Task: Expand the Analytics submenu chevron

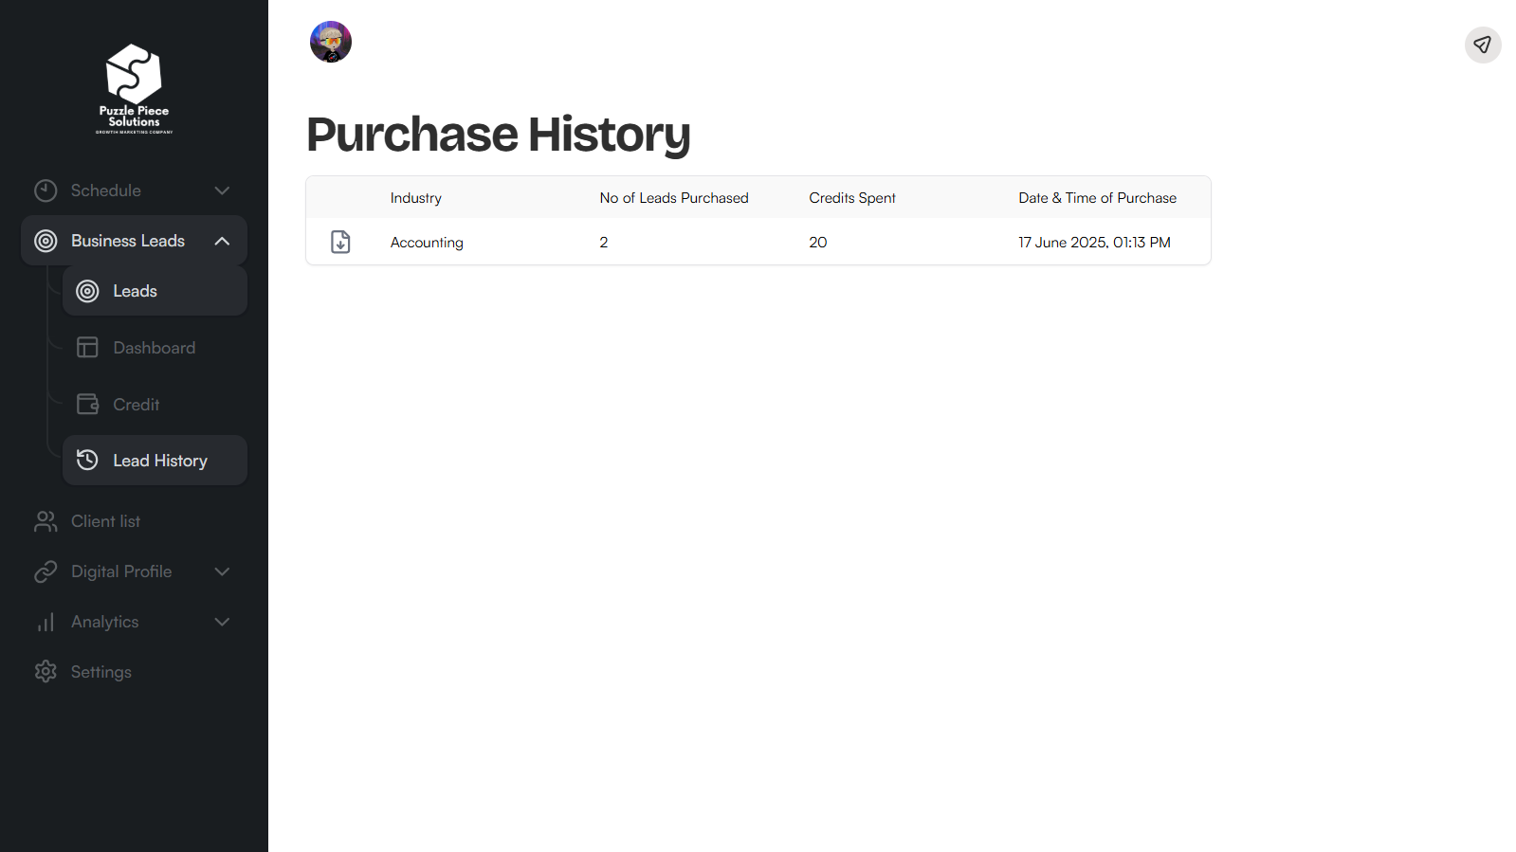Action: (x=222, y=622)
